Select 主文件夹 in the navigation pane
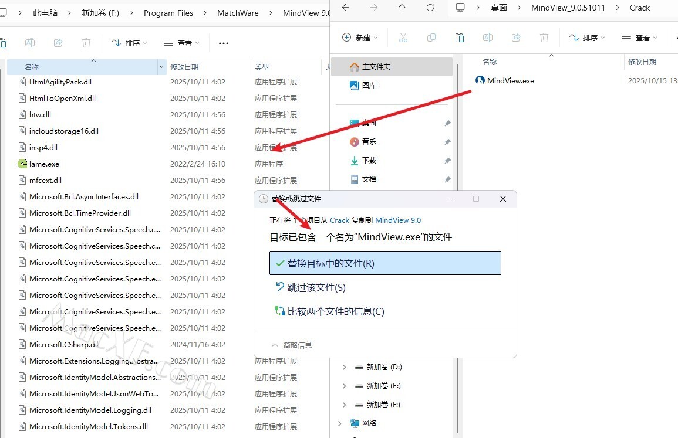 pos(376,67)
